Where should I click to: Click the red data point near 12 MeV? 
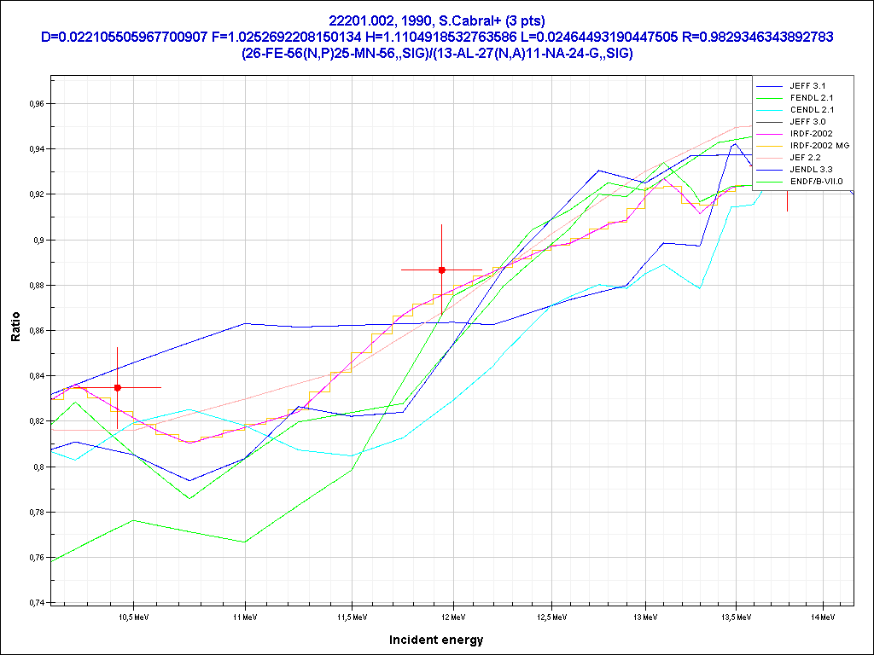coord(441,270)
